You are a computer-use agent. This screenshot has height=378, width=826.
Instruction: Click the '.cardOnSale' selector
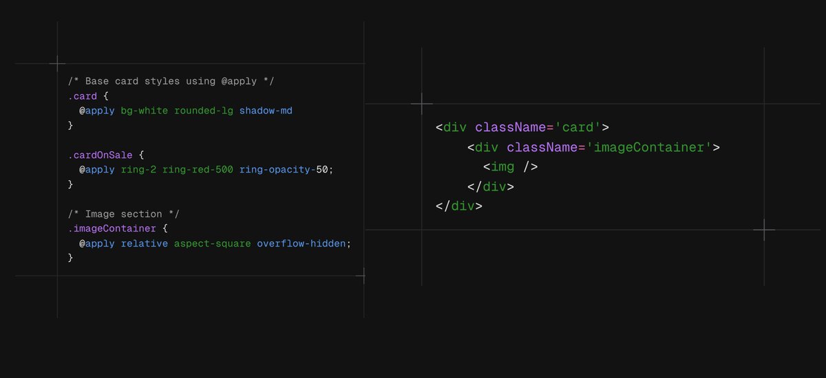point(100,155)
